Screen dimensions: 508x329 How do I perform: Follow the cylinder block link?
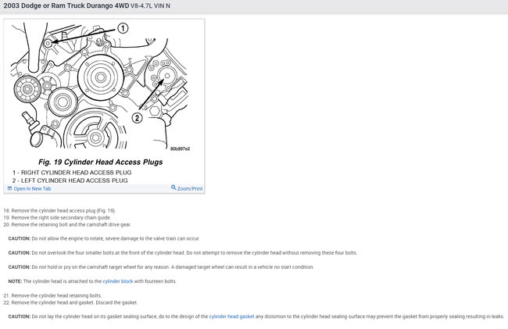(117, 281)
